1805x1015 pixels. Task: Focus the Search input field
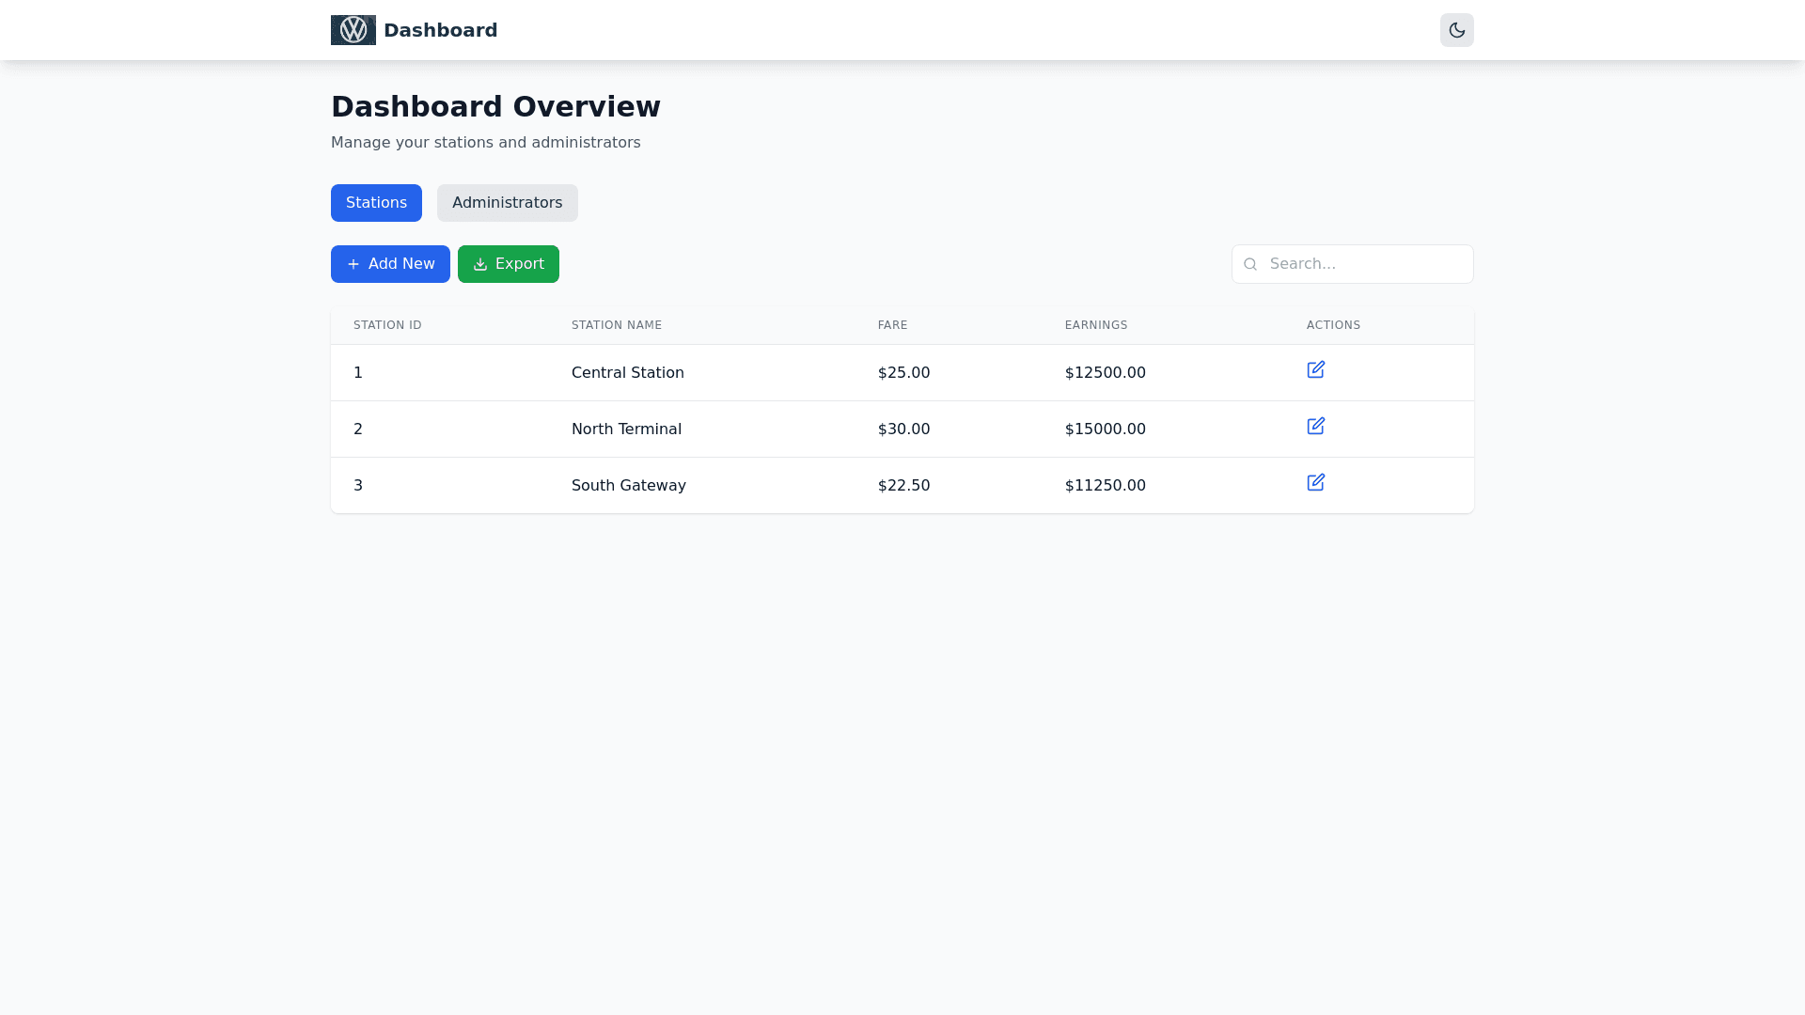[1363, 264]
